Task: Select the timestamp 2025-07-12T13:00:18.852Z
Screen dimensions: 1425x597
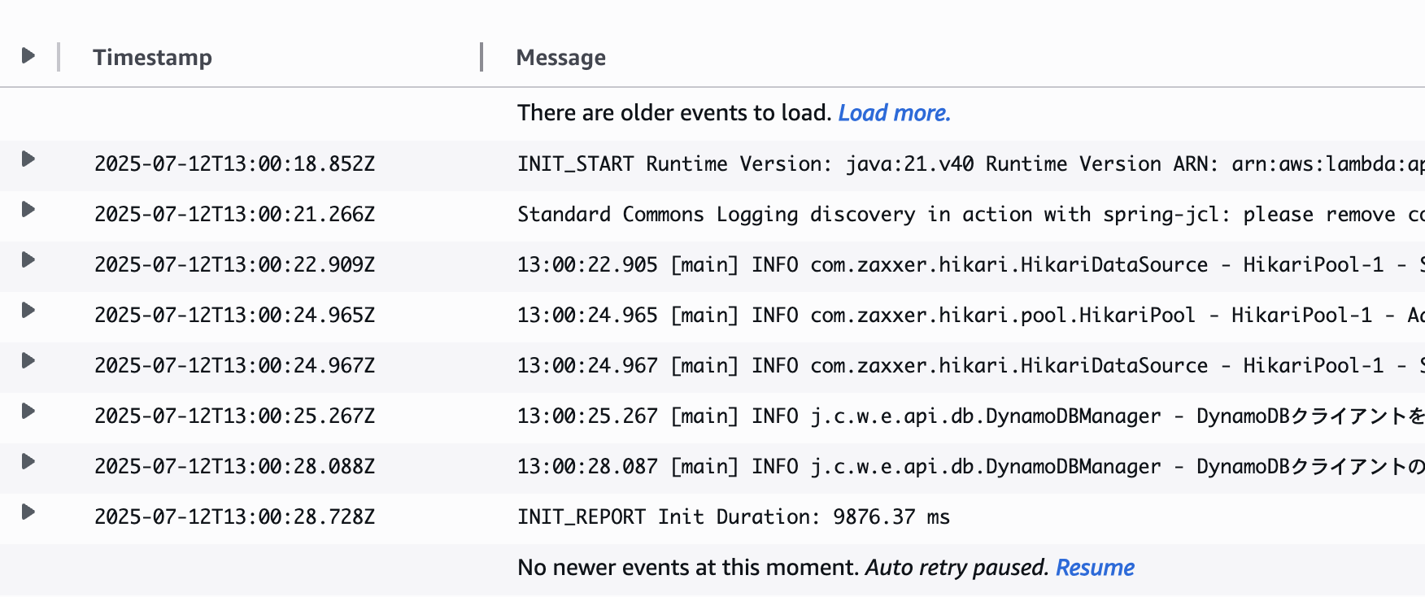Action: [235, 163]
